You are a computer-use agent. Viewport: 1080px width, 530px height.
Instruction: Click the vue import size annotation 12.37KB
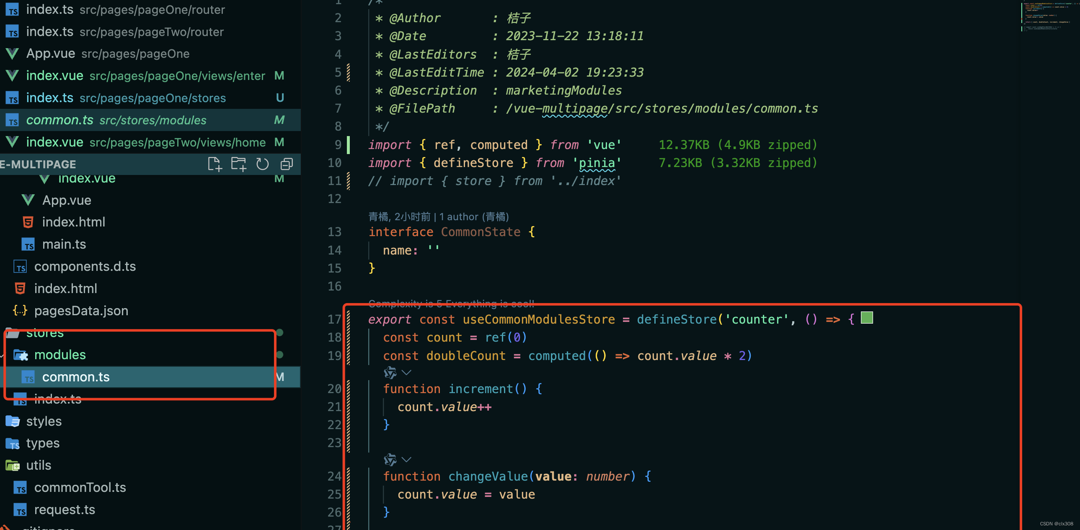738,145
